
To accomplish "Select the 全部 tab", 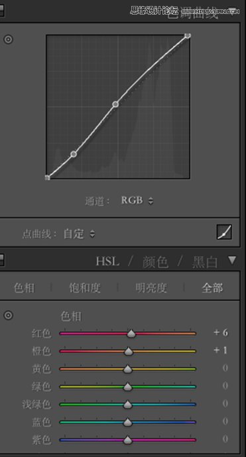I will pos(212,288).
